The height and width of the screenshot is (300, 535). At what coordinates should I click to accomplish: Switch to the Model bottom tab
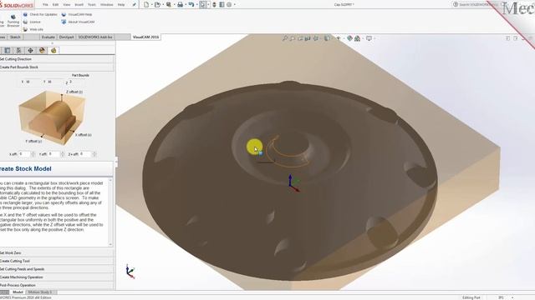18,292
